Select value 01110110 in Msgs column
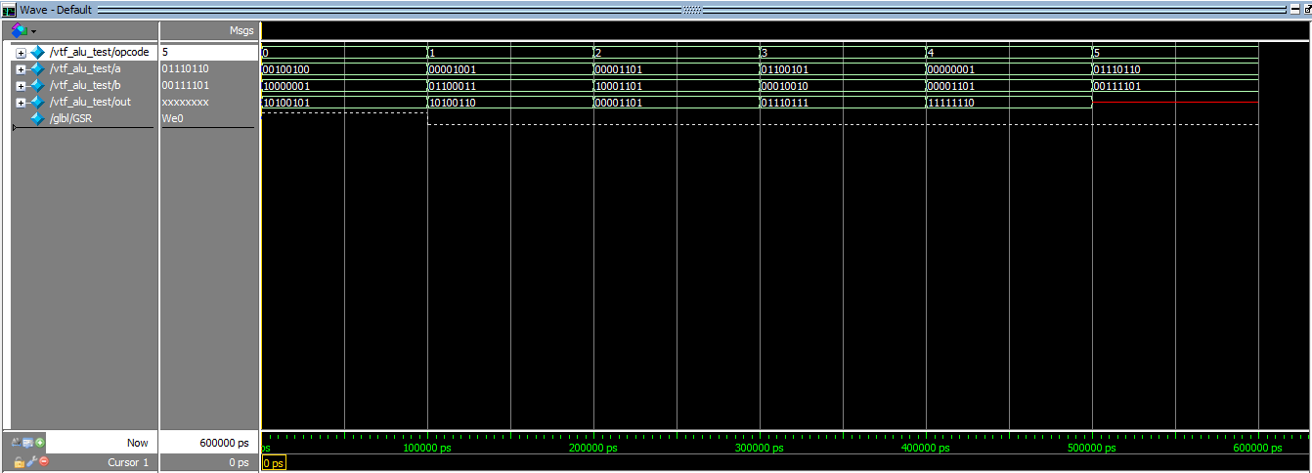Viewport: 1312px width, 473px height. 185,68
